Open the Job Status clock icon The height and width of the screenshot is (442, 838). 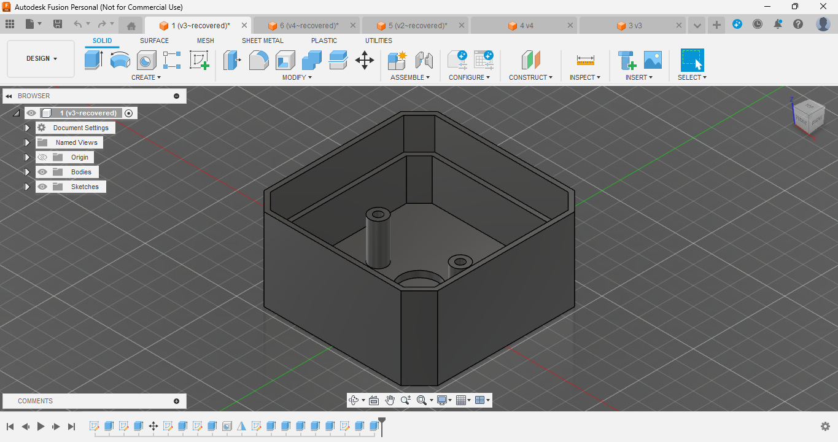pyautogui.click(x=758, y=24)
